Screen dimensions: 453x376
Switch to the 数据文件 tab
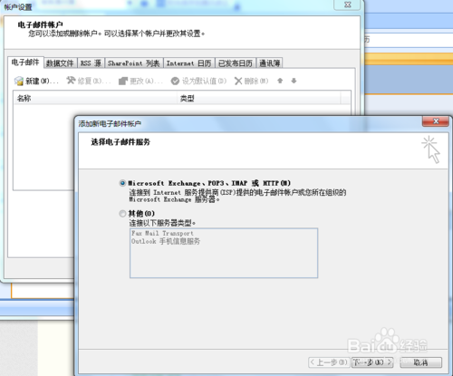pos(60,63)
